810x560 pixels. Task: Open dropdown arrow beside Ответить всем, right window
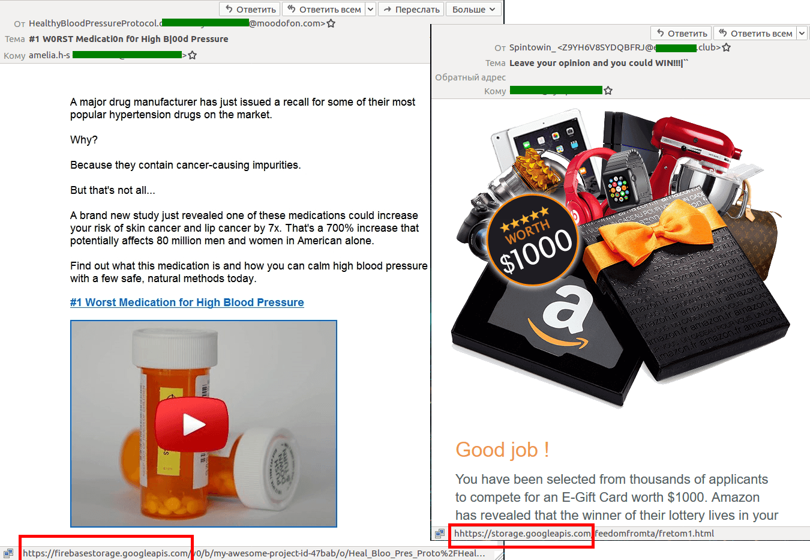tap(802, 33)
